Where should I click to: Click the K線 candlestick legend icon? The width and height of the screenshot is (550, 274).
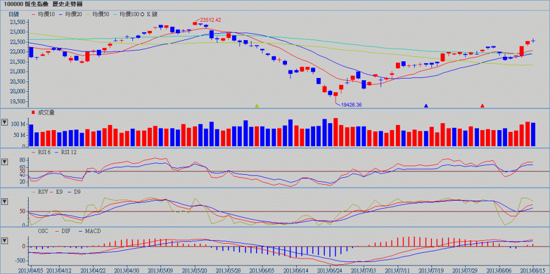click(x=148, y=13)
